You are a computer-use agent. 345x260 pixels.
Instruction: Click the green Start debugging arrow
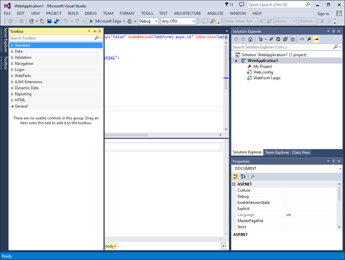click(x=91, y=21)
